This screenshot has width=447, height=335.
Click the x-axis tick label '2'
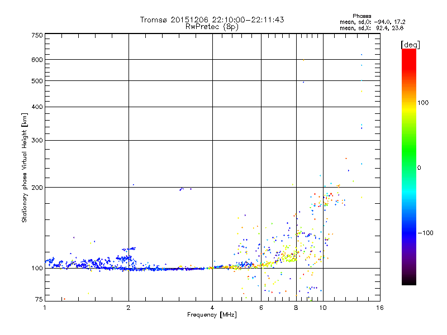(129, 308)
